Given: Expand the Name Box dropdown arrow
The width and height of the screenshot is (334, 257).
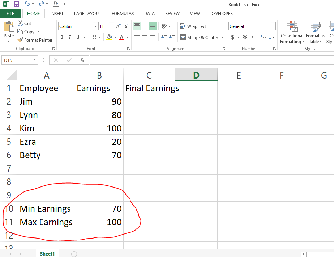Looking at the screenshot, I should (35, 60).
